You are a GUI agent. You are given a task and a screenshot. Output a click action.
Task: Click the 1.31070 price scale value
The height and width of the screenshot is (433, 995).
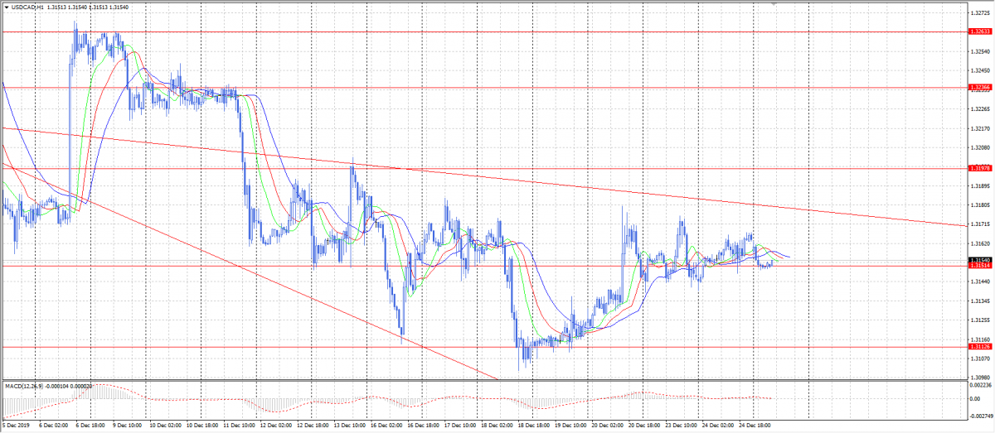[x=979, y=358]
